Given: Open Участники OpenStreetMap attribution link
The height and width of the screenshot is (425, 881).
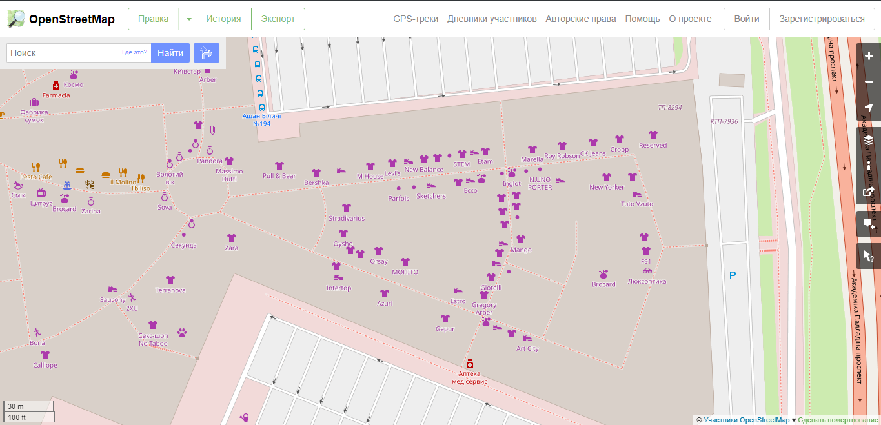Looking at the screenshot, I should 747,420.
